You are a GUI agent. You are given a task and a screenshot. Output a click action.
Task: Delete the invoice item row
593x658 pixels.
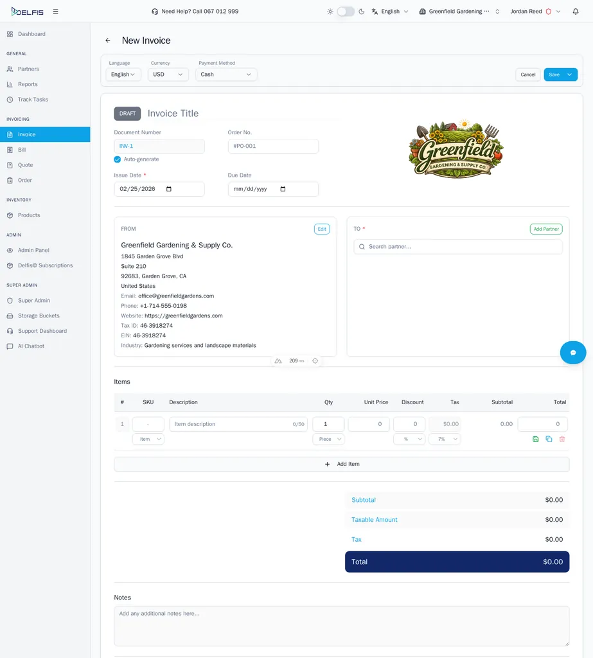pyautogui.click(x=562, y=439)
